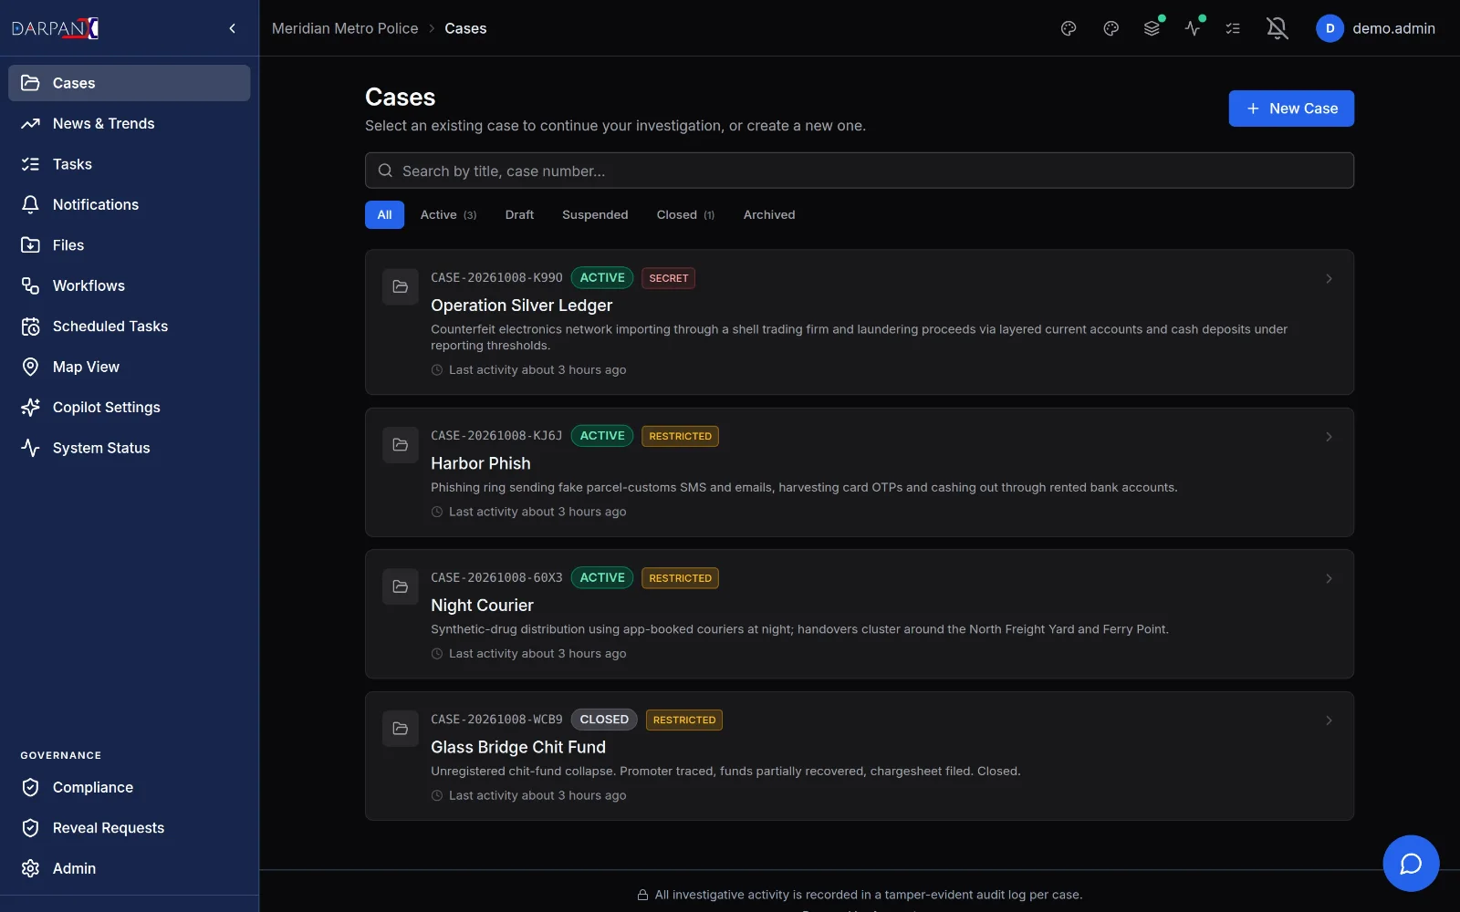Screen dimensions: 1460x912
Task: Open the Harbor Phish case title
Action: pos(481,463)
